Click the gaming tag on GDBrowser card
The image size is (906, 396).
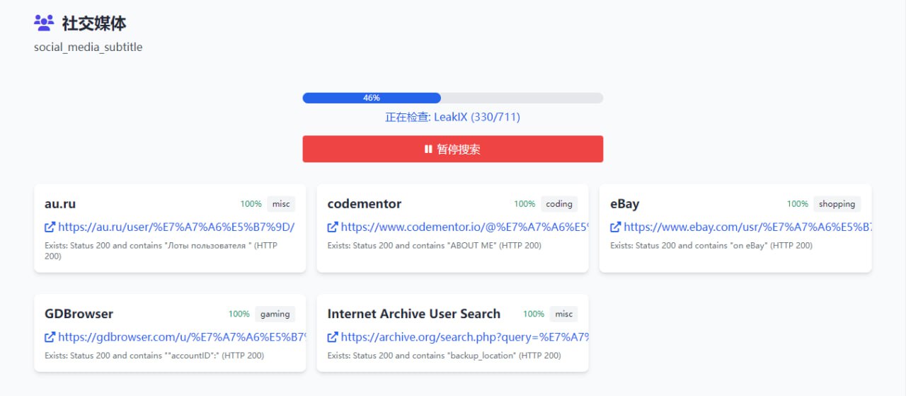275,314
